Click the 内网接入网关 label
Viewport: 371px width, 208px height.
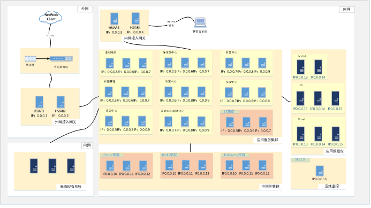(x=135, y=38)
